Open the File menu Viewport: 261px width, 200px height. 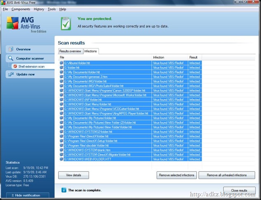coord(5,9)
